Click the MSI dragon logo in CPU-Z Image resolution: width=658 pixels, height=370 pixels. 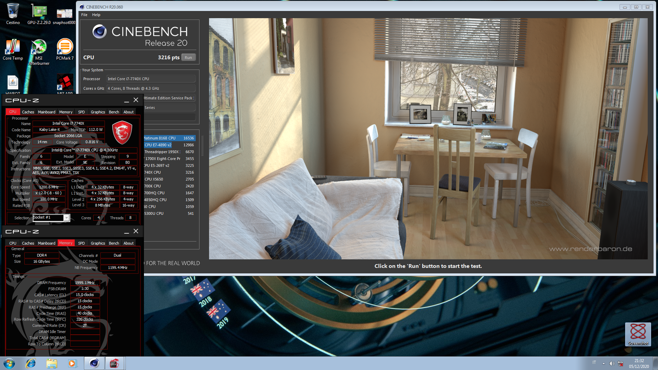[122, 132]
